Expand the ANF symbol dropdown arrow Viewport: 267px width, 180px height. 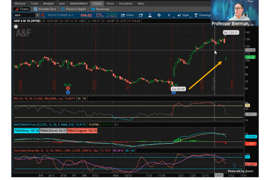click(37, 15)
